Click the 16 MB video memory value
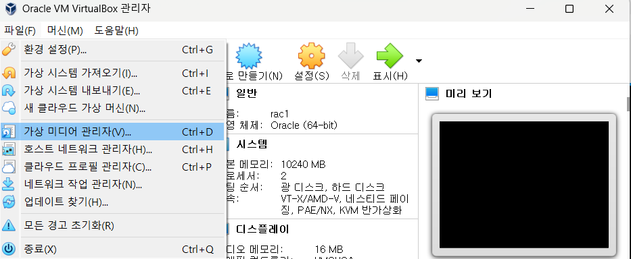Image resolution: width=631 pixels, height=259 pixels. [329, 250]
